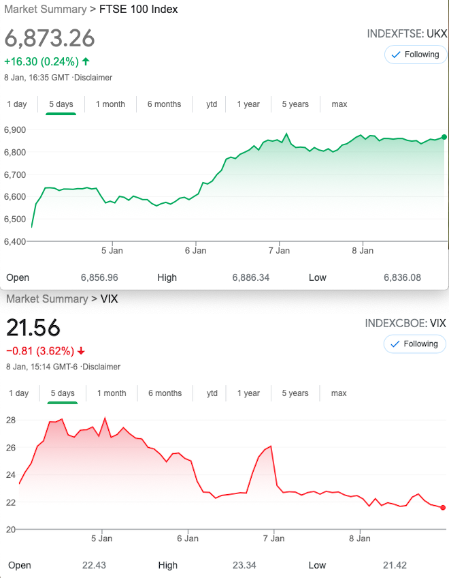Click FTSE Open value 6,856.96
Viewport: 449px width, 578px height.
tap(99, 277)
